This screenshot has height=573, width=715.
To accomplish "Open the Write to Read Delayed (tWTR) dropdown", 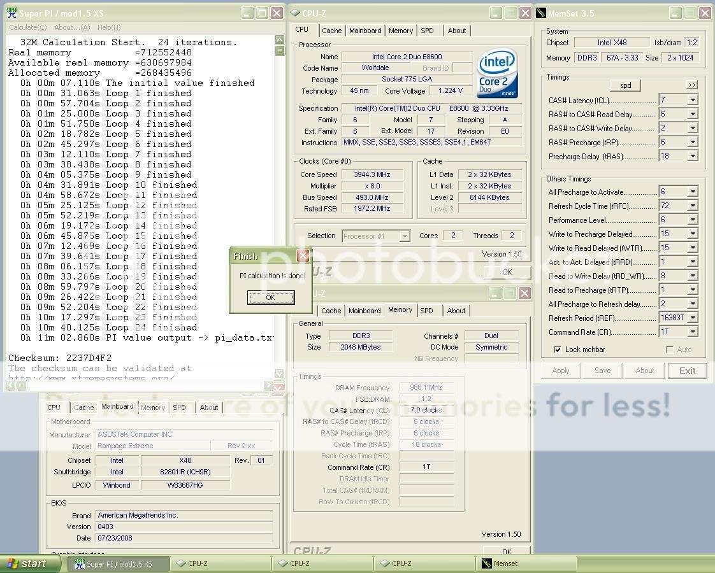I will [x=693, y=248].
